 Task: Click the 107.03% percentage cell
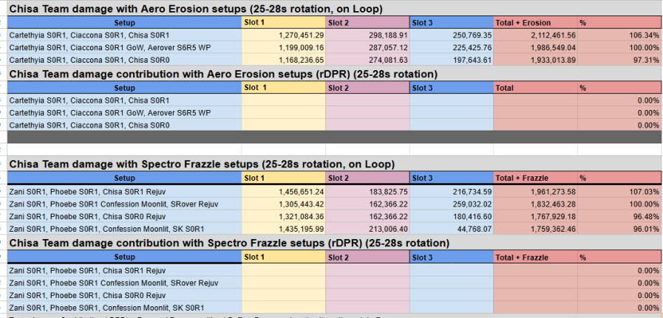(619, 191)
